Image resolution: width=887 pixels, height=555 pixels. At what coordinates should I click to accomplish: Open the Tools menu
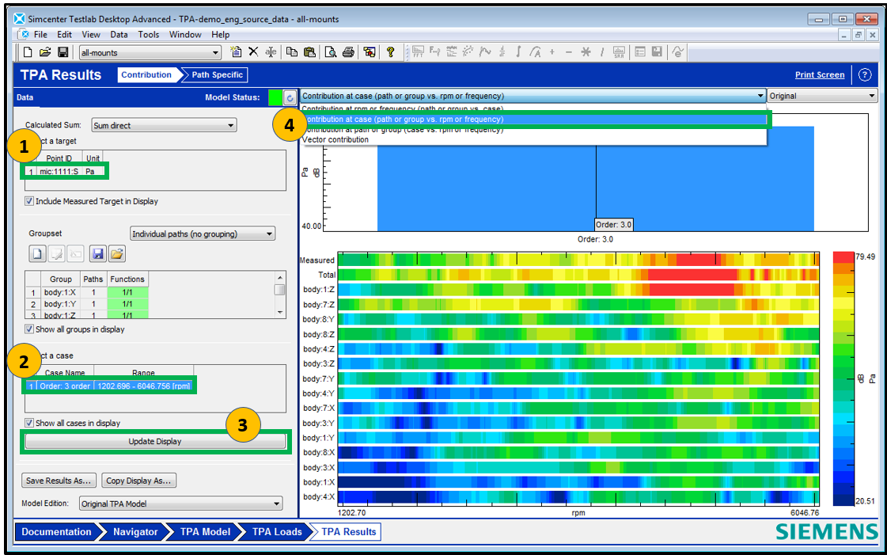(x=149, y=35)
